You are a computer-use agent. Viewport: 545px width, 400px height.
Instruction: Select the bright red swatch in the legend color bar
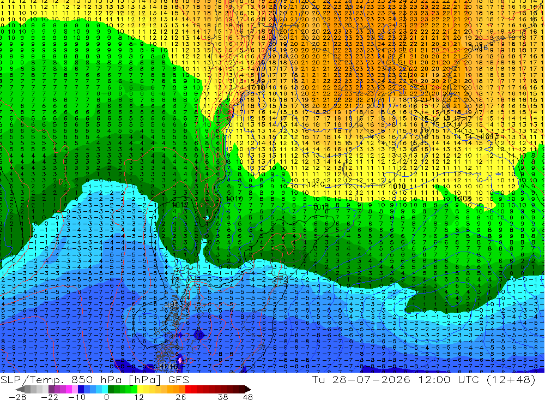[x=188, y=389]
